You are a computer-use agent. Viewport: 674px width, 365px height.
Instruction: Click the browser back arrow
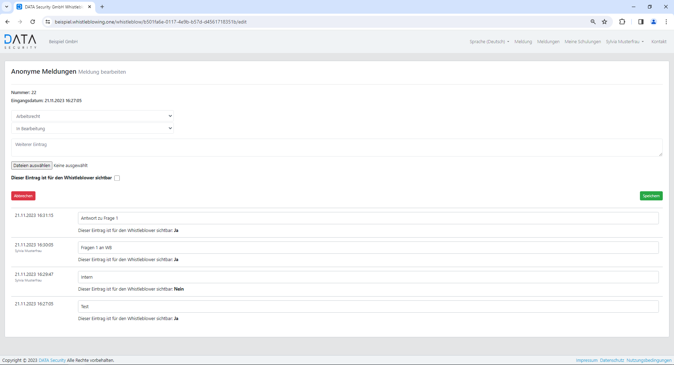click(x=7, y=22)
